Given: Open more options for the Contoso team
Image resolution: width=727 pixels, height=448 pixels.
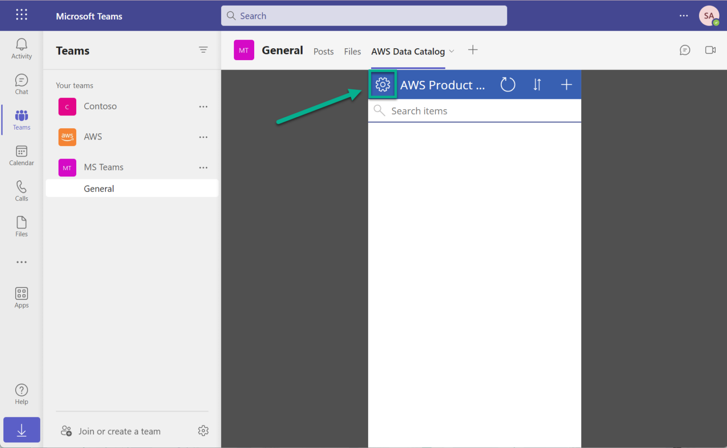Looking at the screenshot, I should [x=204, y=106].
